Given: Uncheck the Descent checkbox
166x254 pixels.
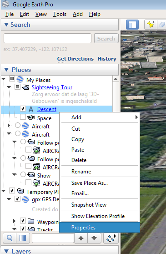Looking at the screenshot, I should (x=23, y=109).
